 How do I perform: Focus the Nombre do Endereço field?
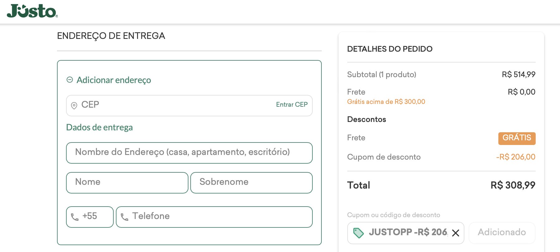point(189,153)
